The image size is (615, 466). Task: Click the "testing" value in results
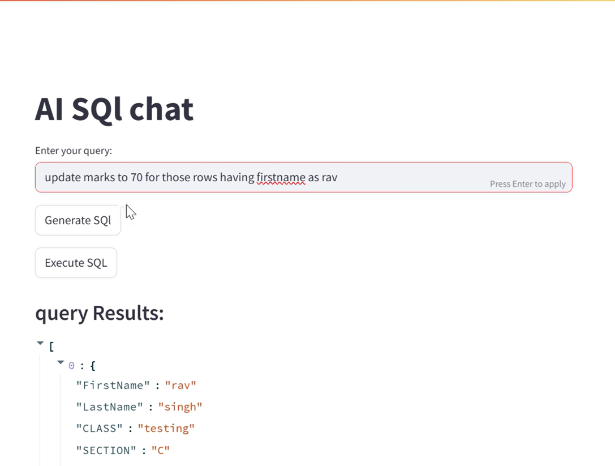166,429
